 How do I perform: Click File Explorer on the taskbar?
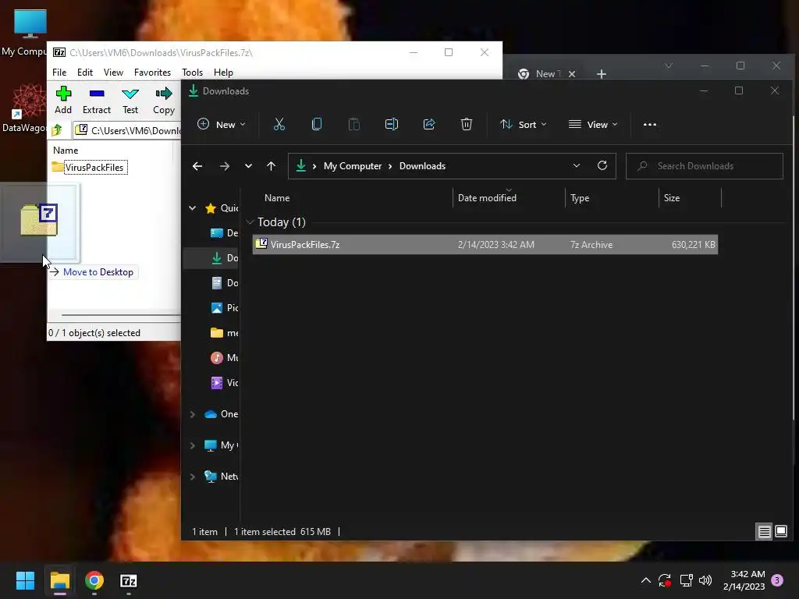click(59, 580)
